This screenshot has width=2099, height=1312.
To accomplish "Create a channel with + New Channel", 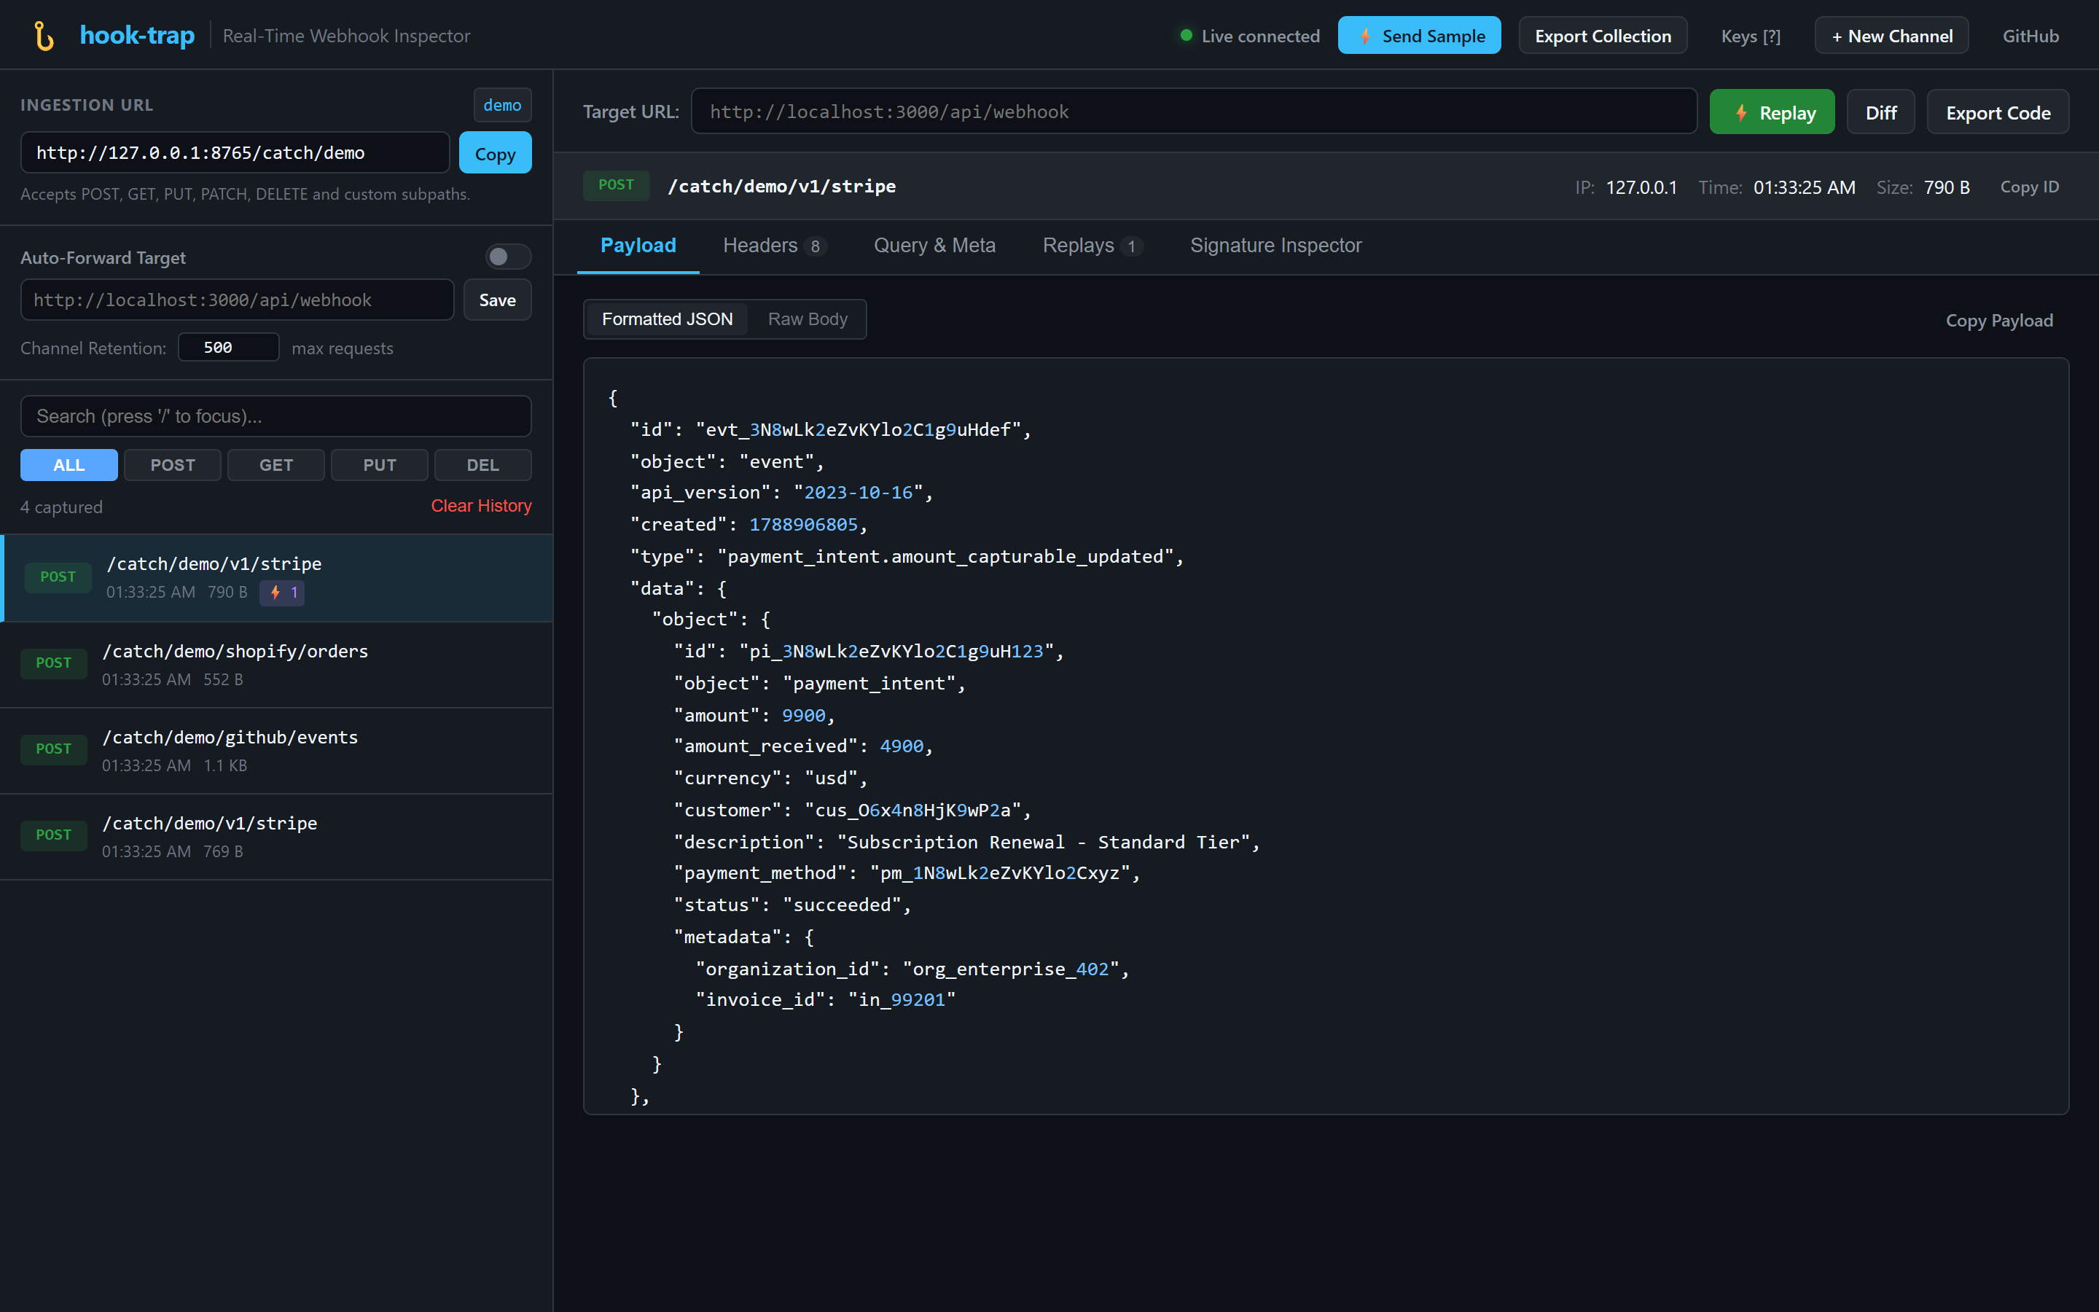I will tap(1892, 36).
